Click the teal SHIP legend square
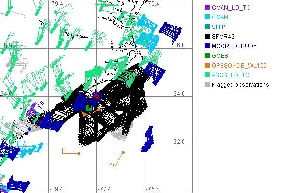Viewport: 289px width, 193px height. [x=207, y=27]
